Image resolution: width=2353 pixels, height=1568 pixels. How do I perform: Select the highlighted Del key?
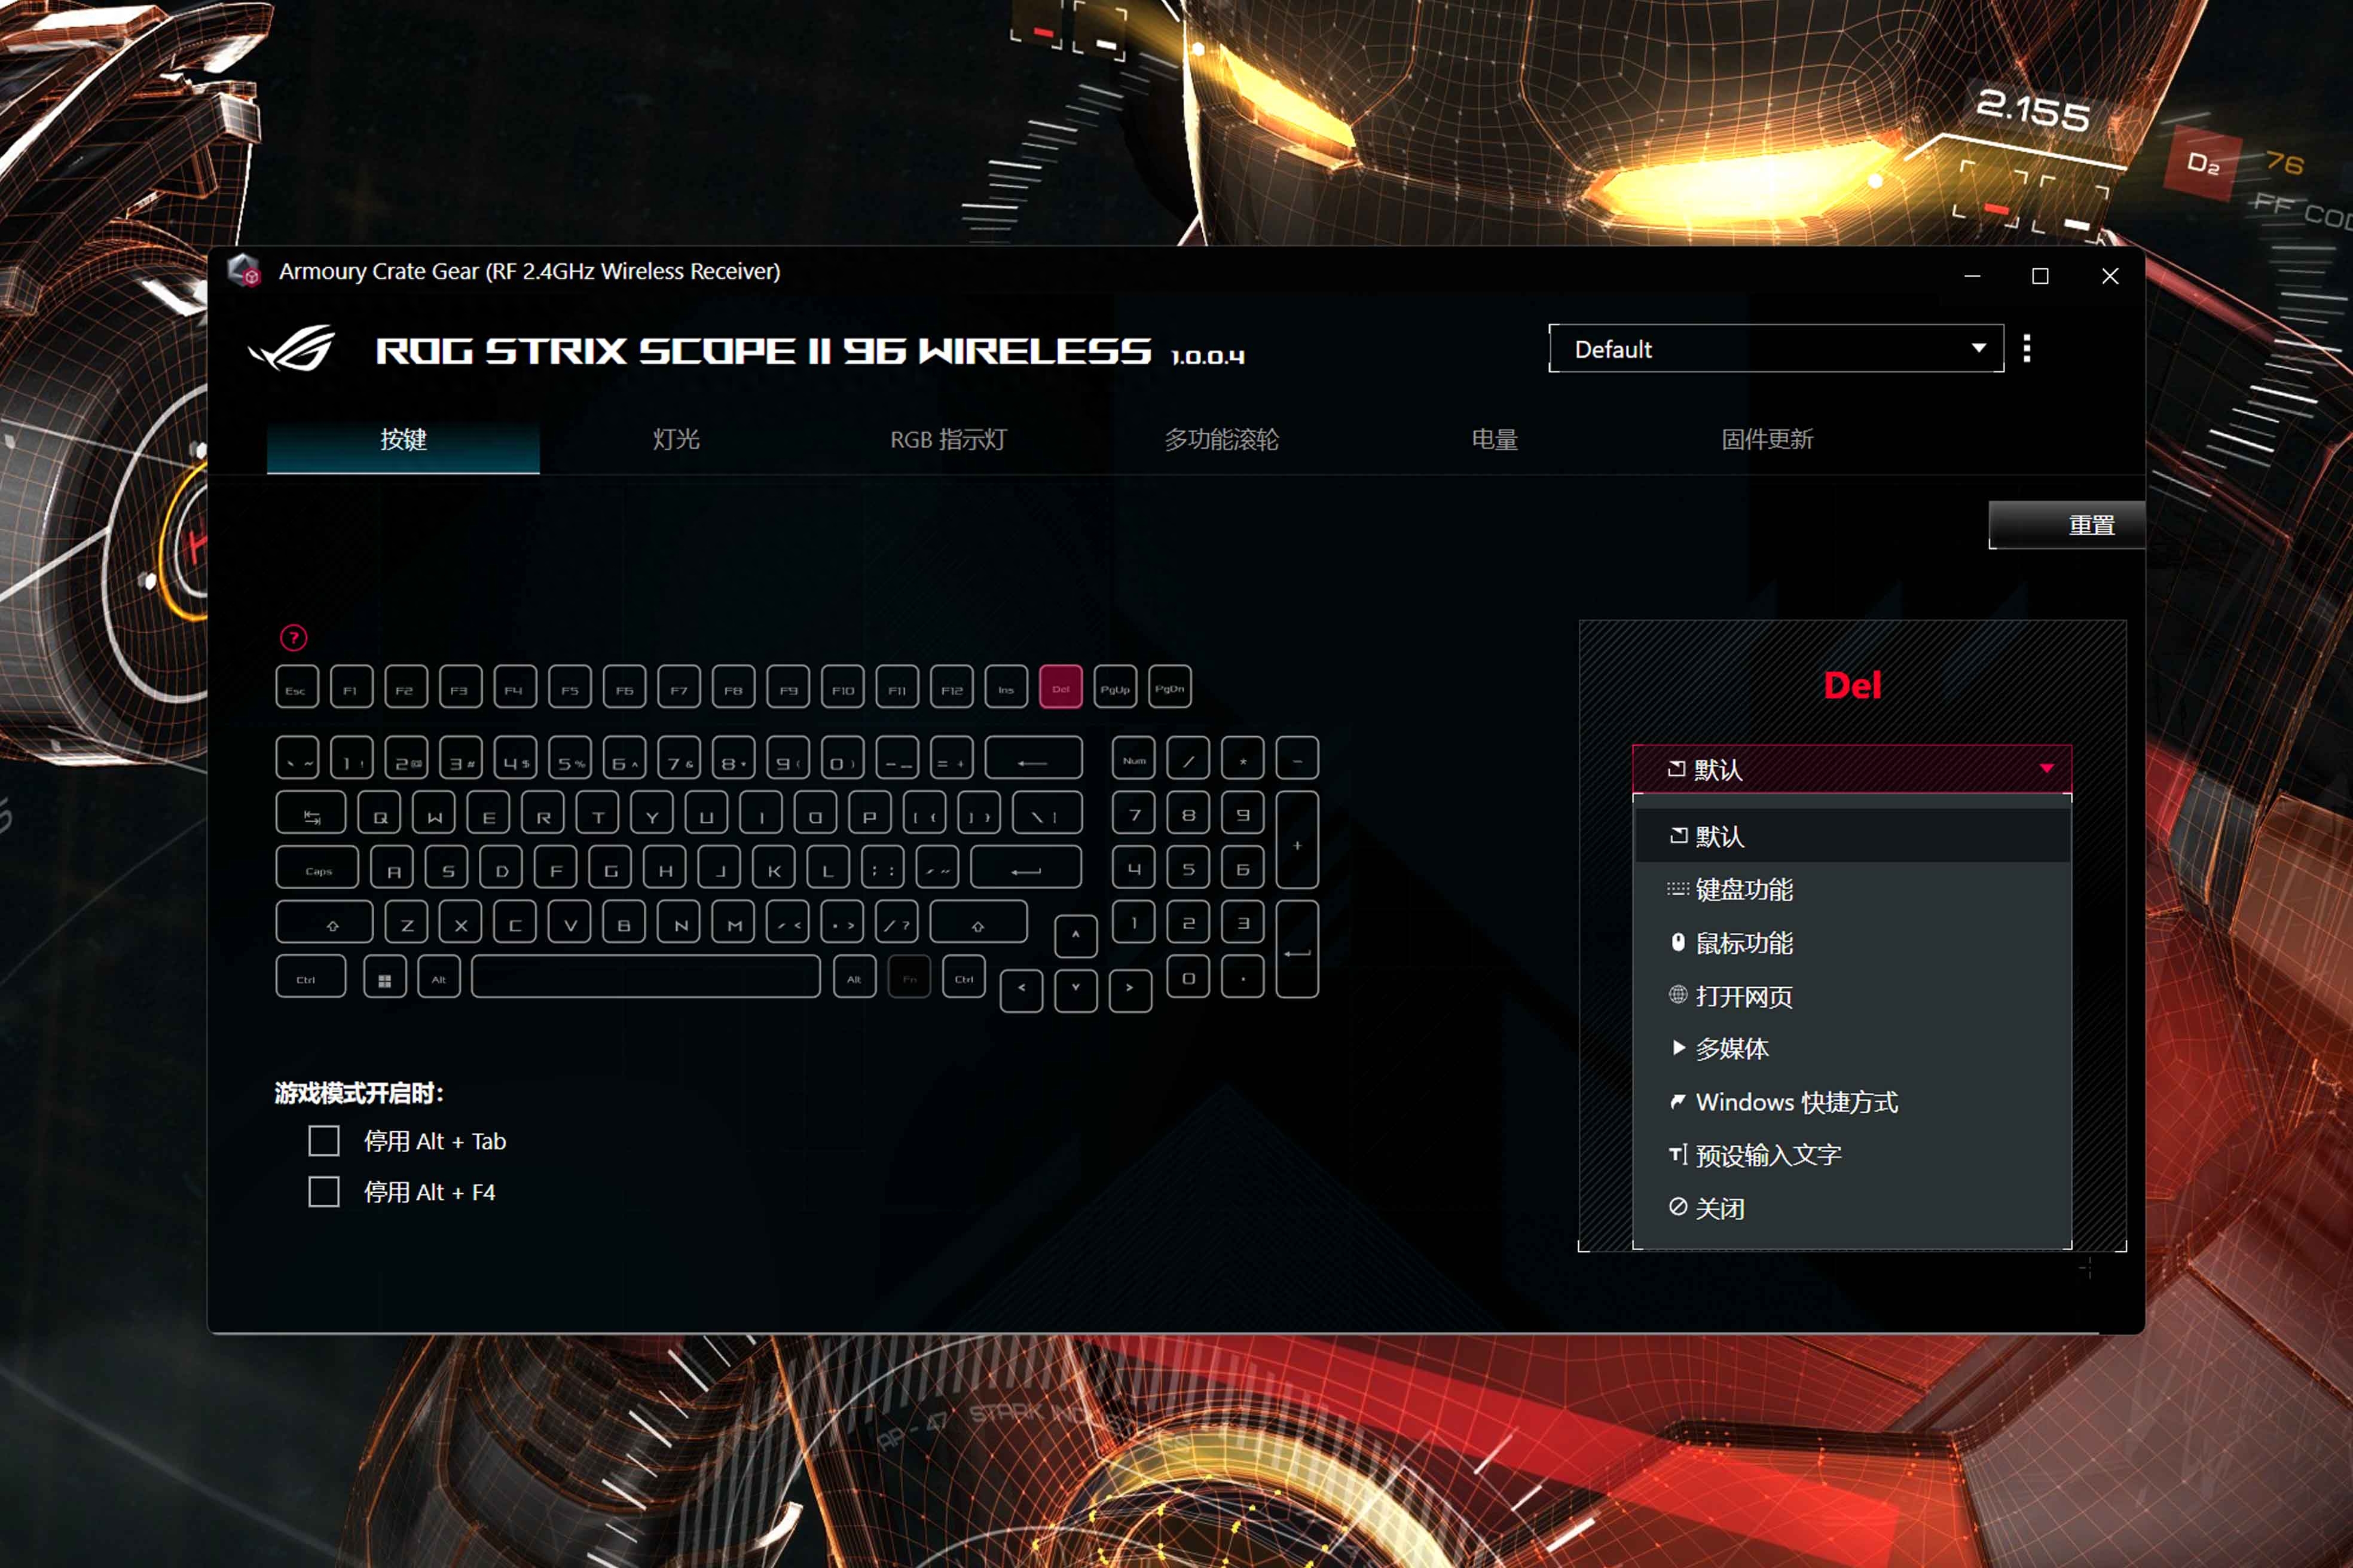(x=1061, y=687)
